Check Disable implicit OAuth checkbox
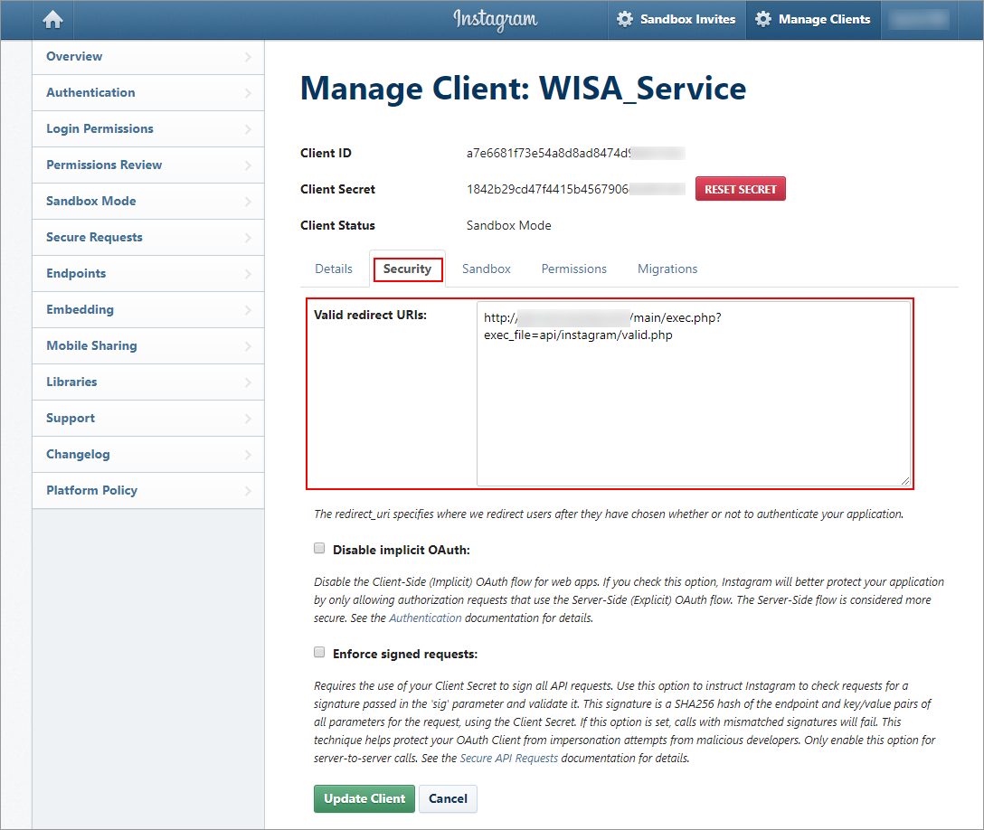Image resolution: width=984 pixels, height=830 pixels. pos(319,548)
